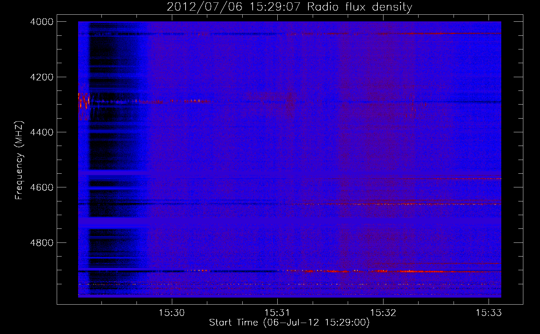Select the 4200 frequency tick label
The width and height of the screenshot is (540, 334).
pyautogui.click(x=41, y=77)
